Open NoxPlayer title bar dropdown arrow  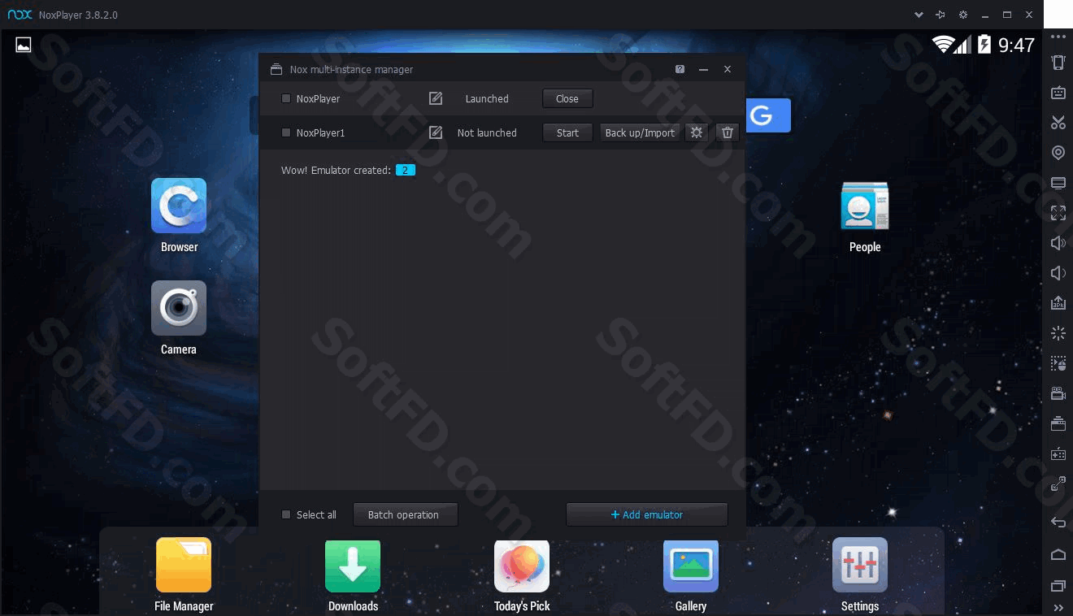[x=919, y=15]
